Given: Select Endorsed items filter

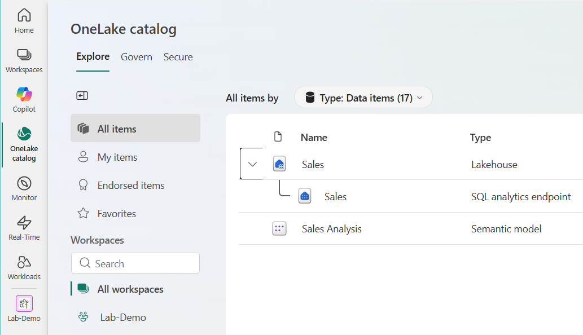Looking at the screenshot, I should (x=135, y=186).
